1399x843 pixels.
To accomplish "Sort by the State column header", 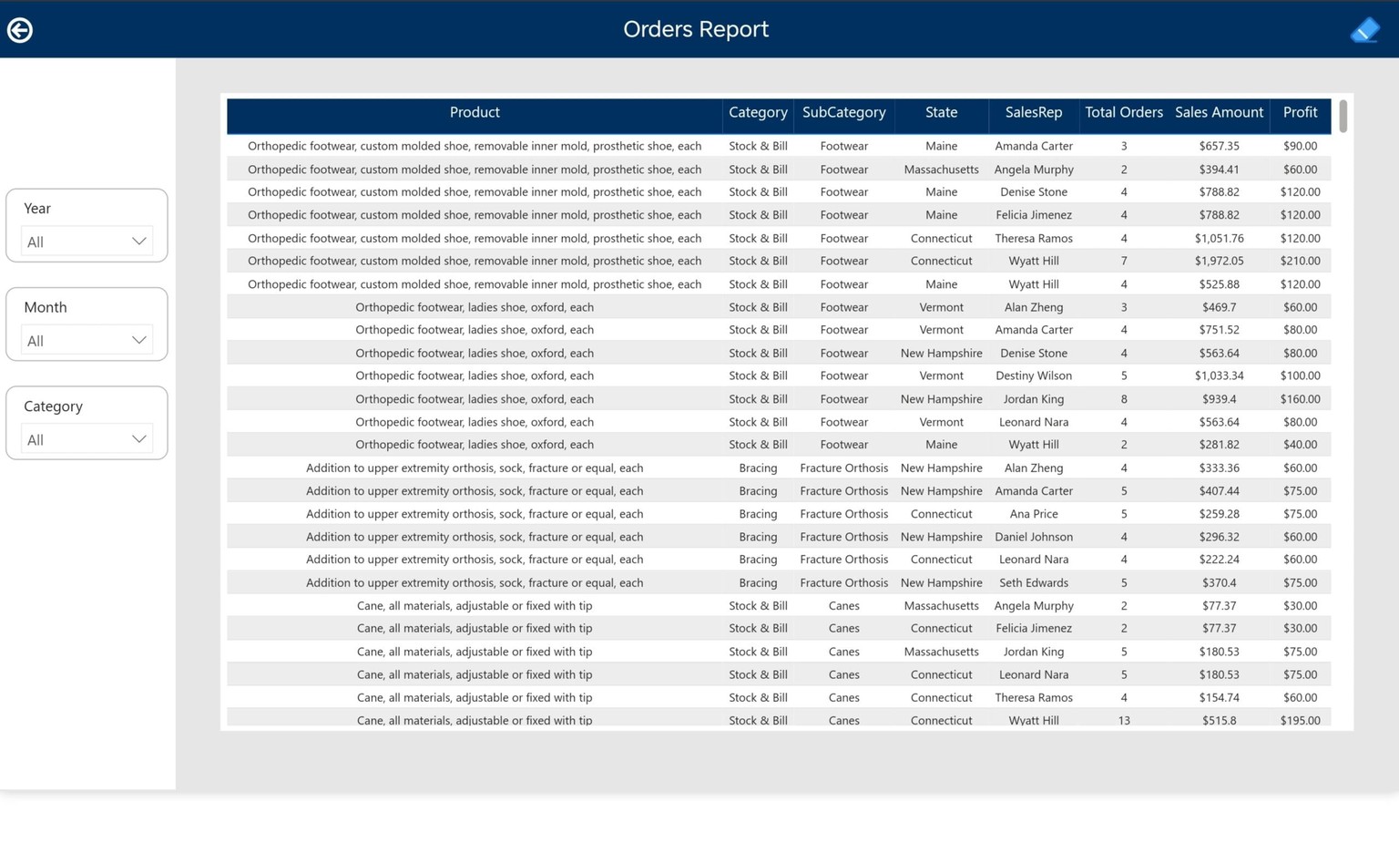I will [x=941, y=112].
